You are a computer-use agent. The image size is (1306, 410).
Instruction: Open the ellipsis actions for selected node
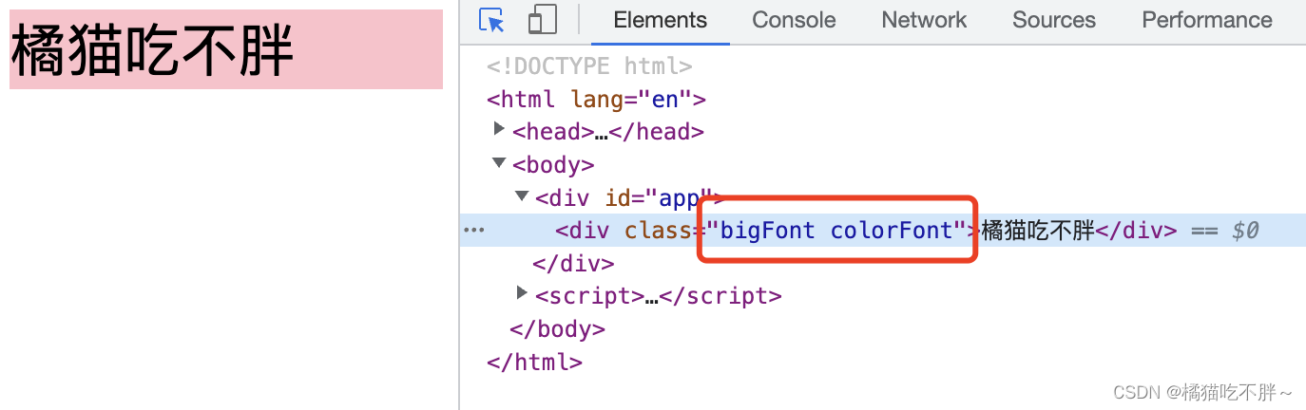473,231
